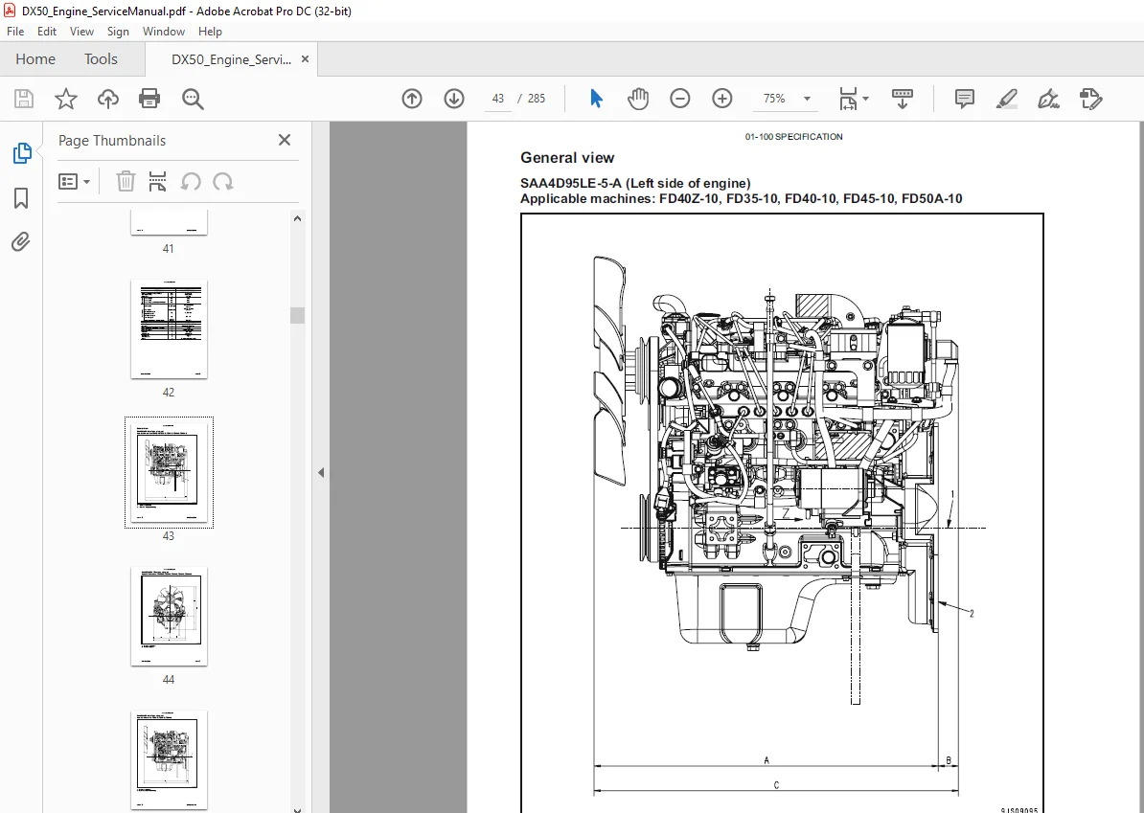Open the Sign document pen tool
Image resolution: width=1144 pixels, height=813 pixels.
pyautogui.click(x=1048, y=99)
